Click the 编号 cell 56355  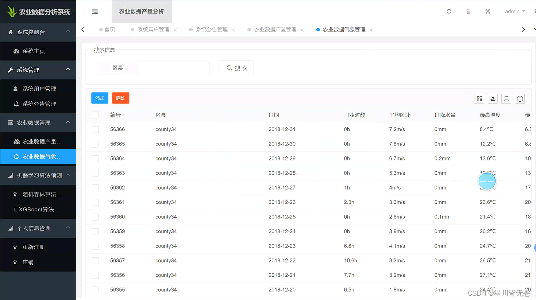click(117, 290)
